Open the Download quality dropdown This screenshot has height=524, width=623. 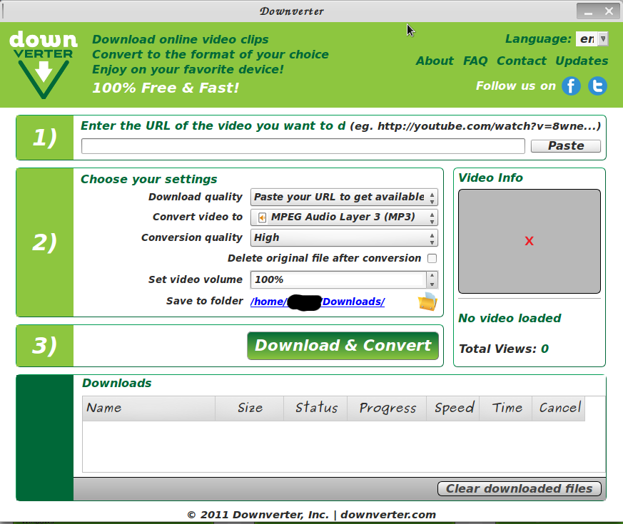coord(344,197)
